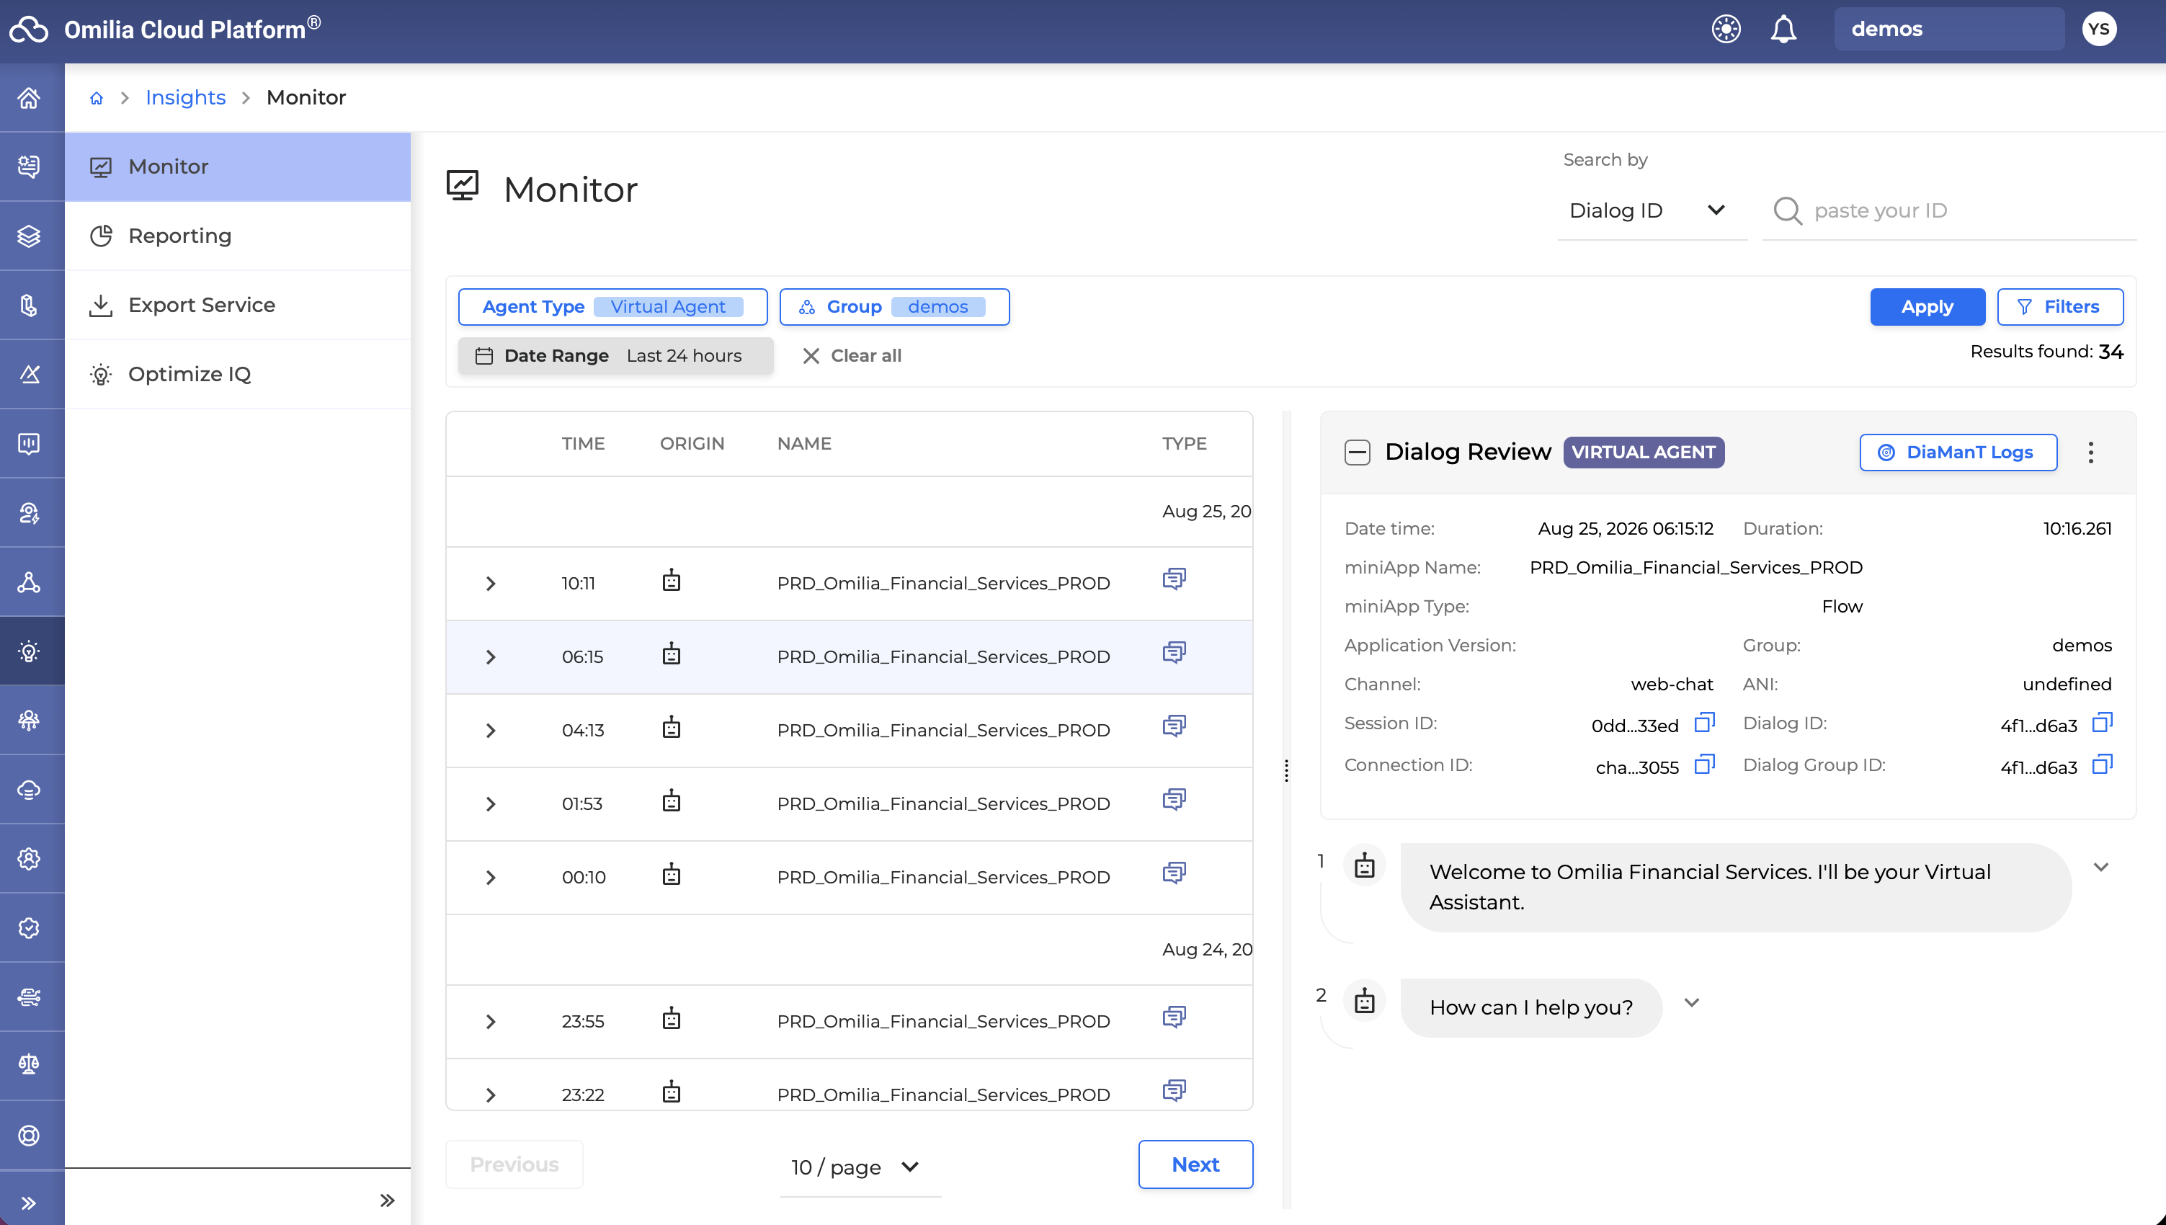Click the bot origin icon for 01:53 row
The image size is (2166, 1225).
tap(672, 801)
